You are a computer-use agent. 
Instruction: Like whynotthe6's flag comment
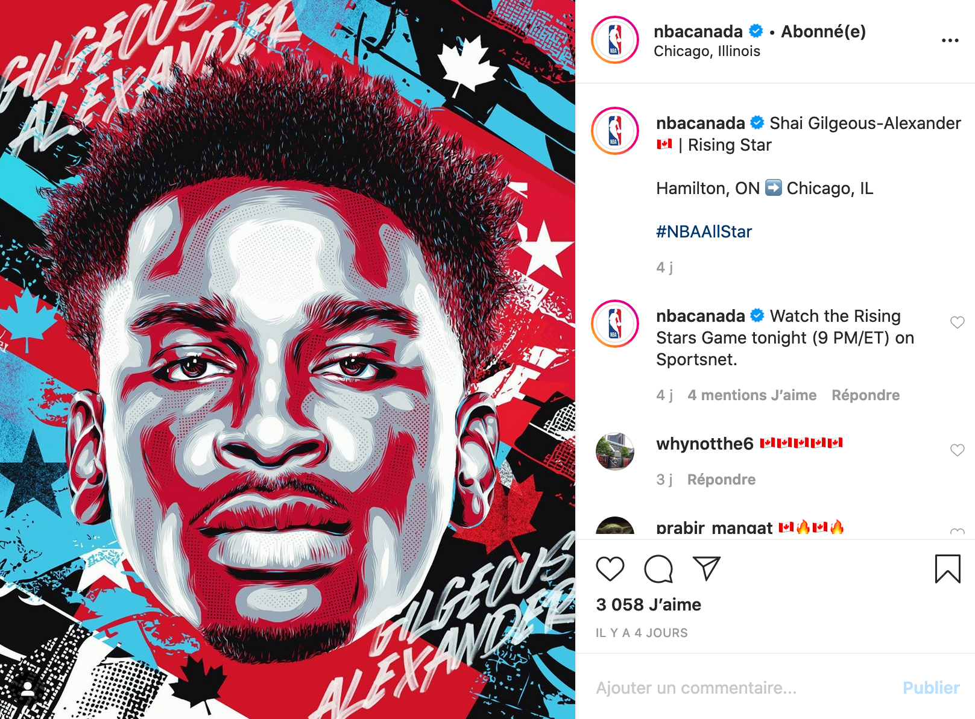(x=958, y=450)
